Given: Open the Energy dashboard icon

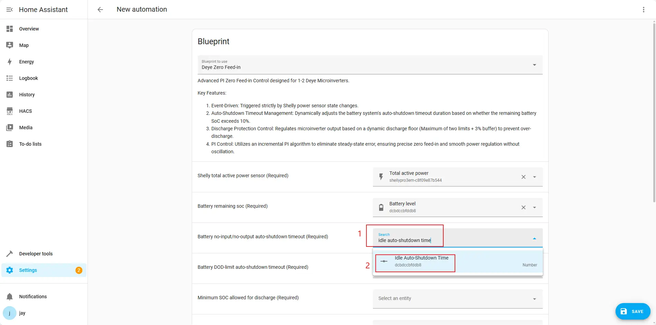Looking at the screenshot, I should (x=10, y=62).
